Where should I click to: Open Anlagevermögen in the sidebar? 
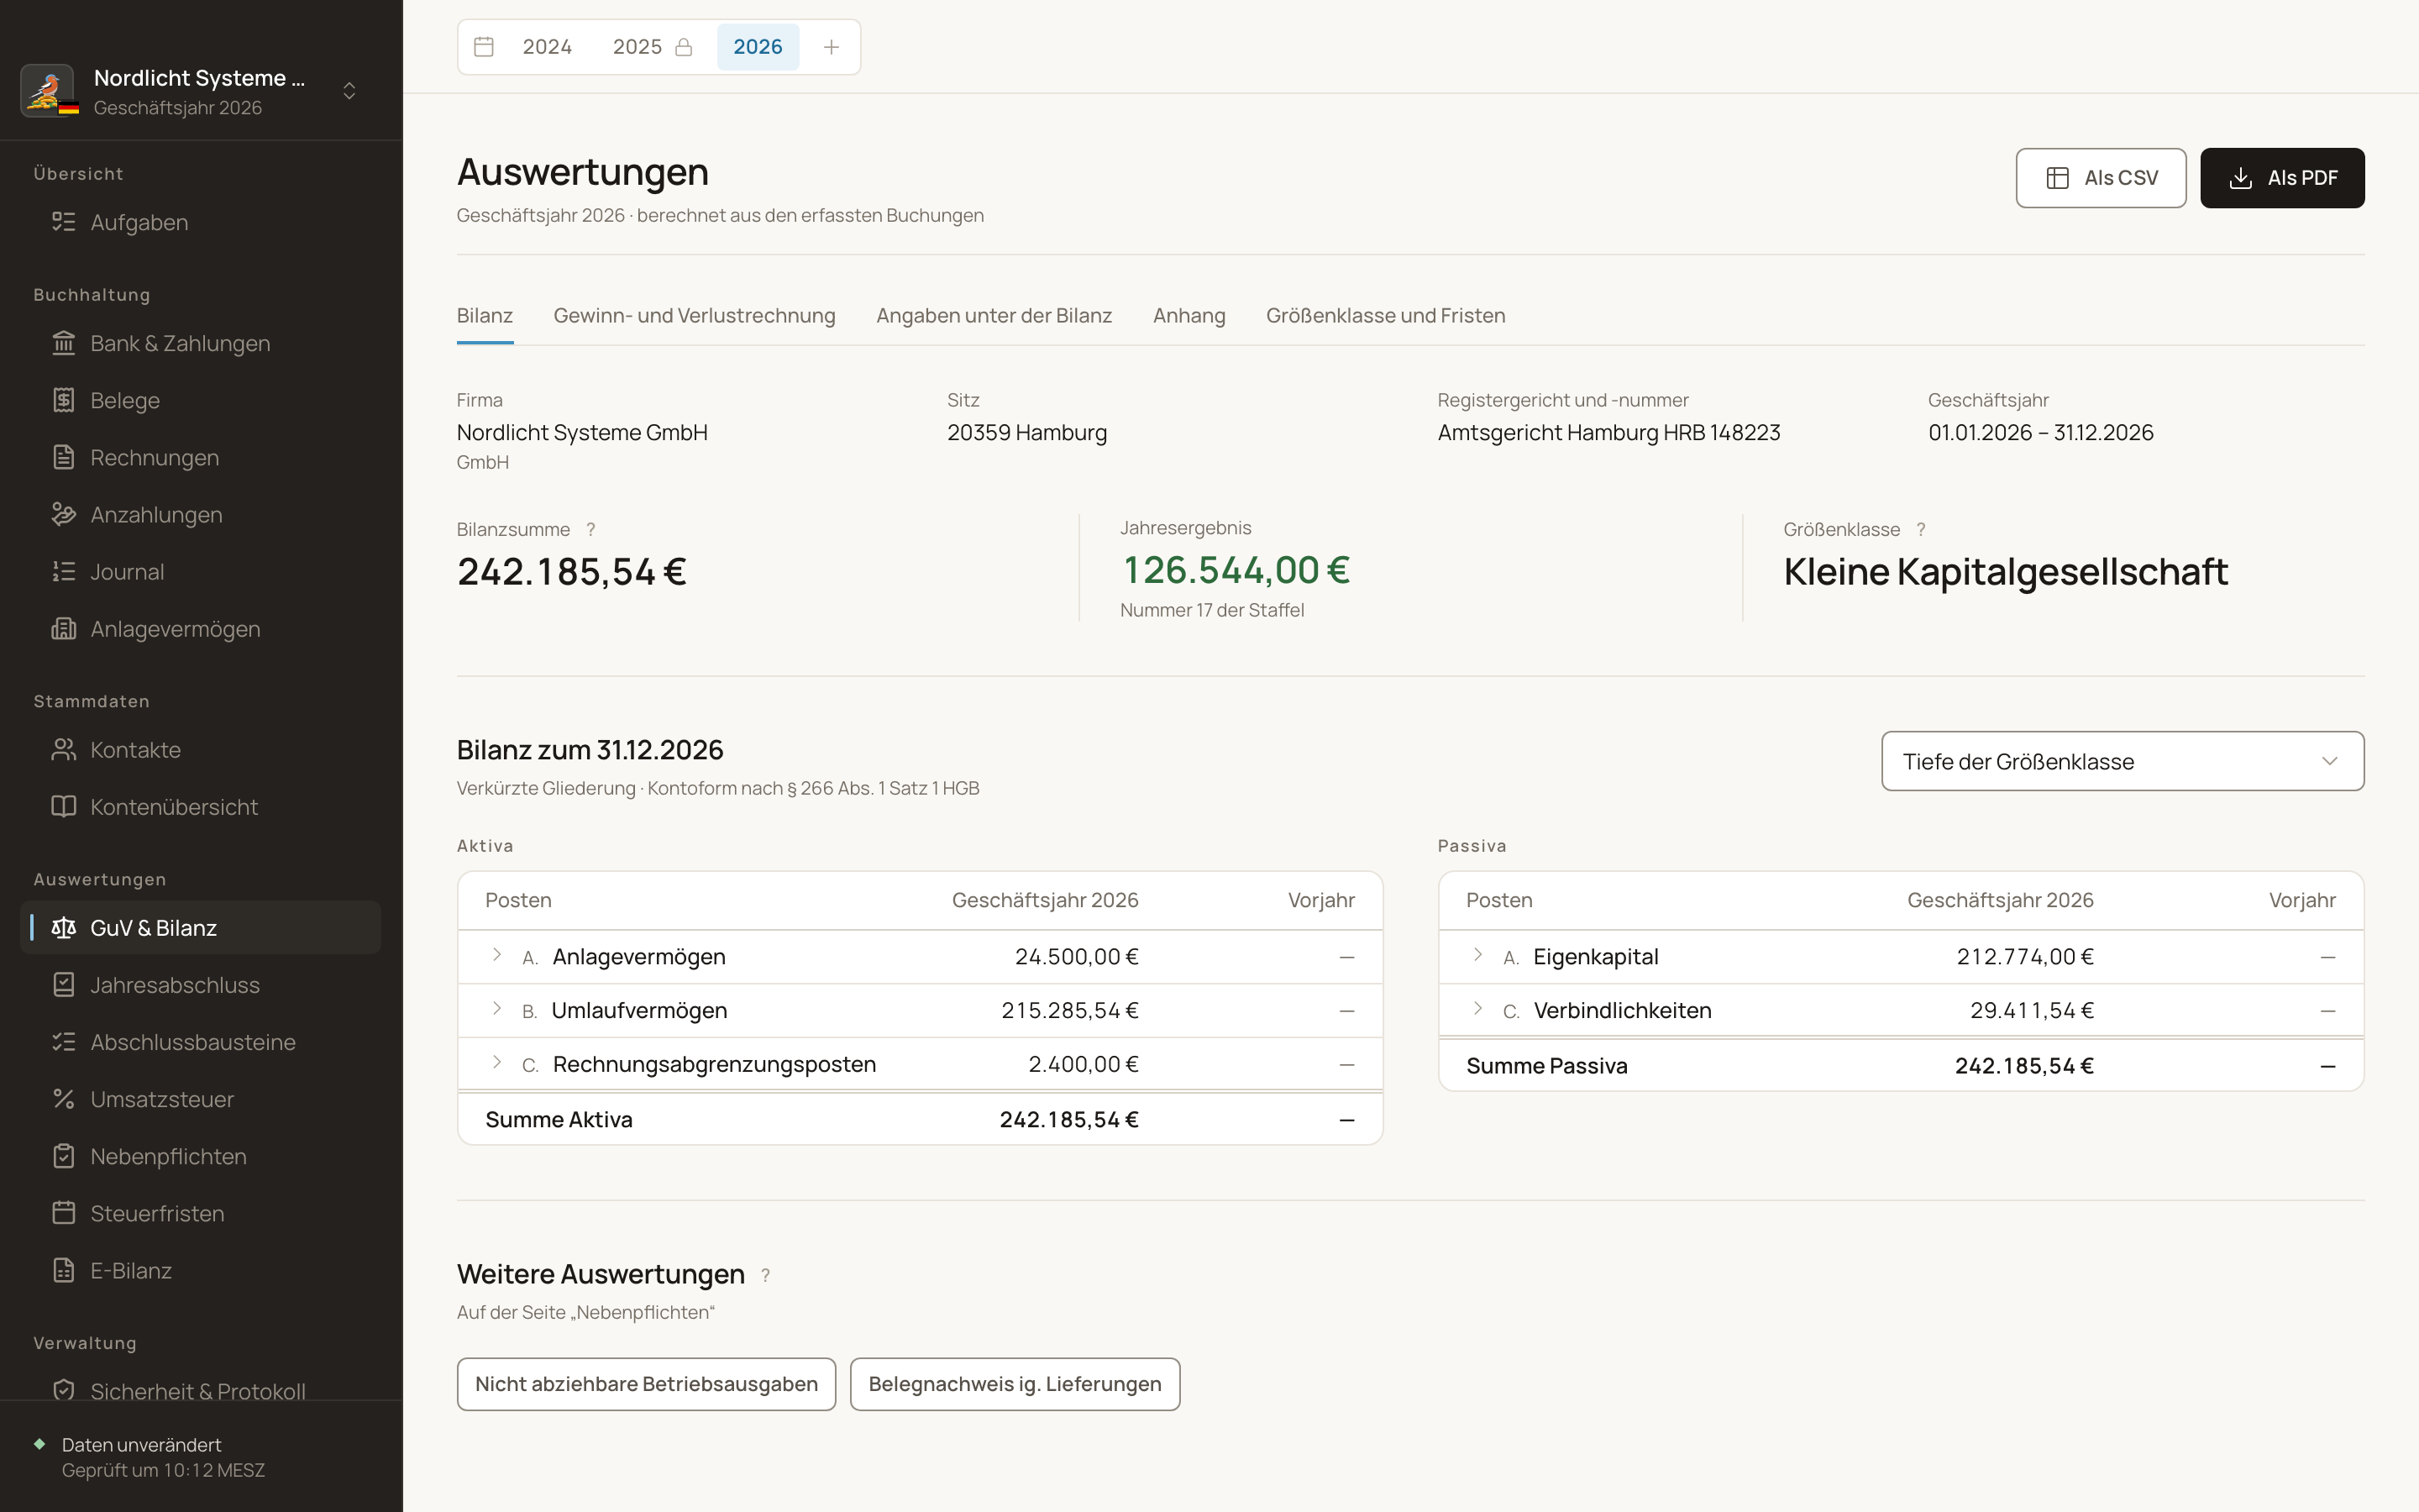(200, 629)
